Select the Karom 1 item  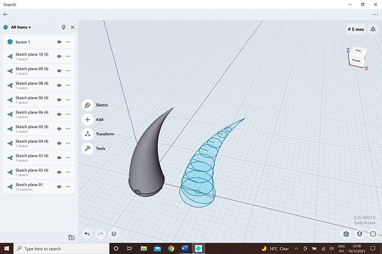point(39,42)
